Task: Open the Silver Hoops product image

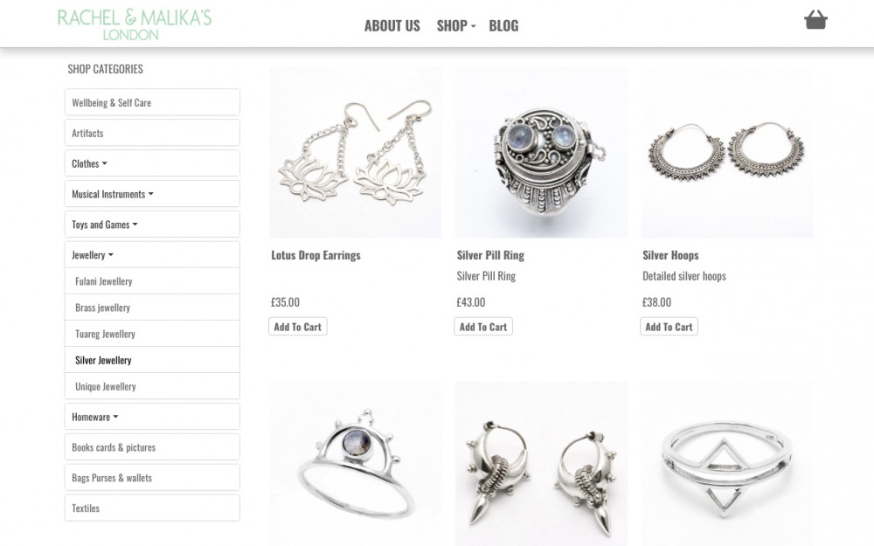Action: 727,153
